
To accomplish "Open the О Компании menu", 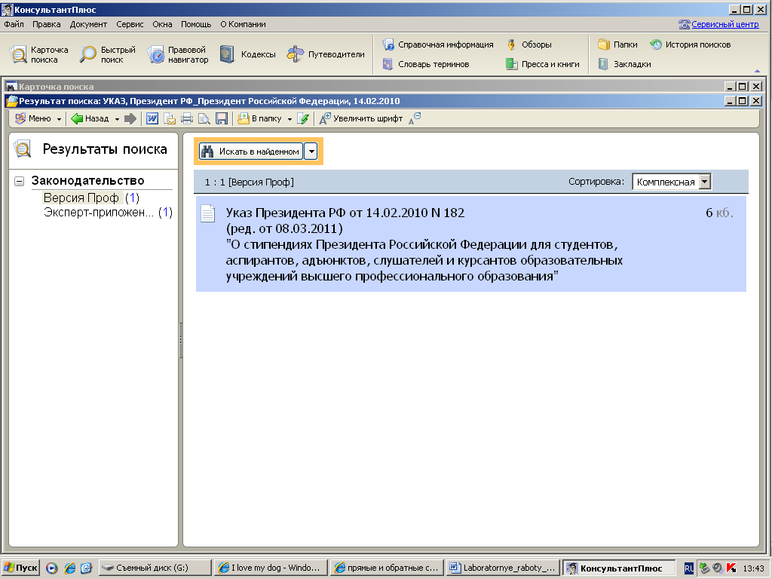I will click(243, 24).
